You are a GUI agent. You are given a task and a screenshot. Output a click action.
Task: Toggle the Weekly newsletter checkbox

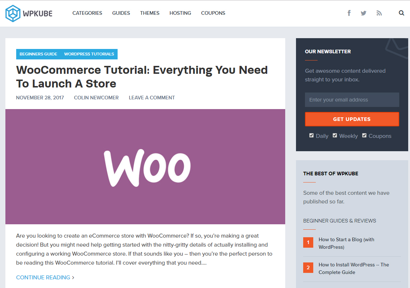coord(335,135)
